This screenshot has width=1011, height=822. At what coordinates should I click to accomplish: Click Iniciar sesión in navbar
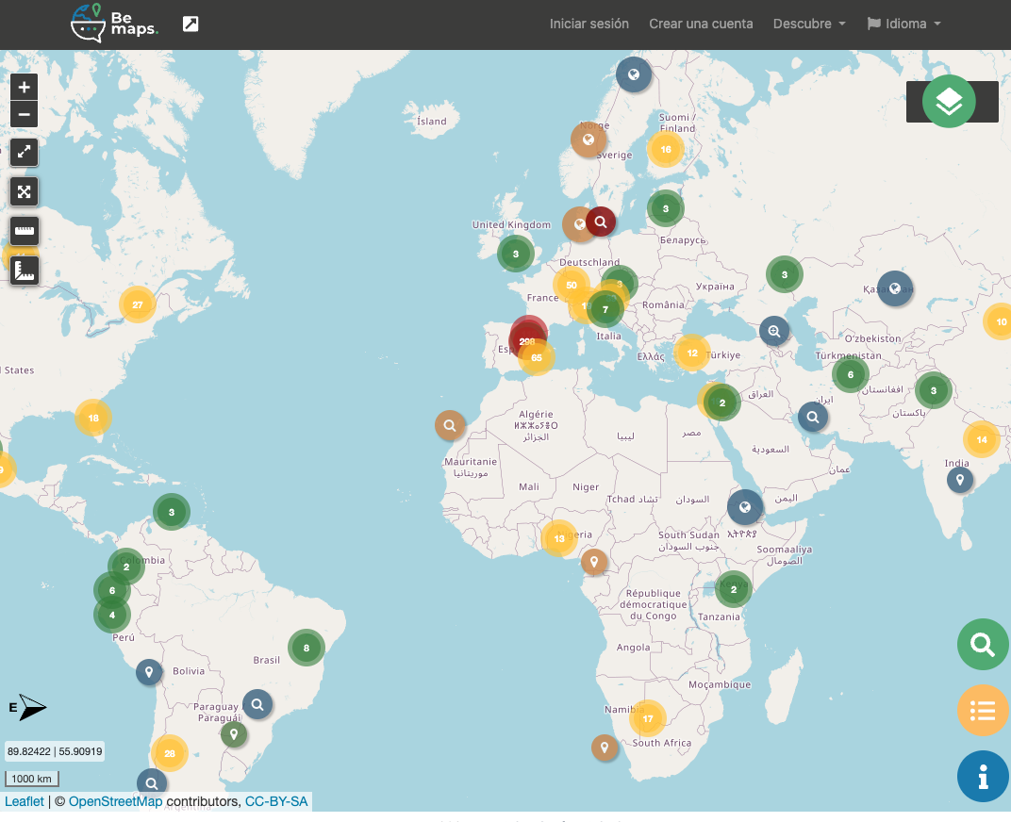tap(589, 24)
